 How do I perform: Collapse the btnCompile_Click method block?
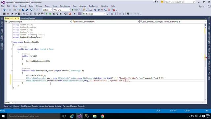(12, 70)
